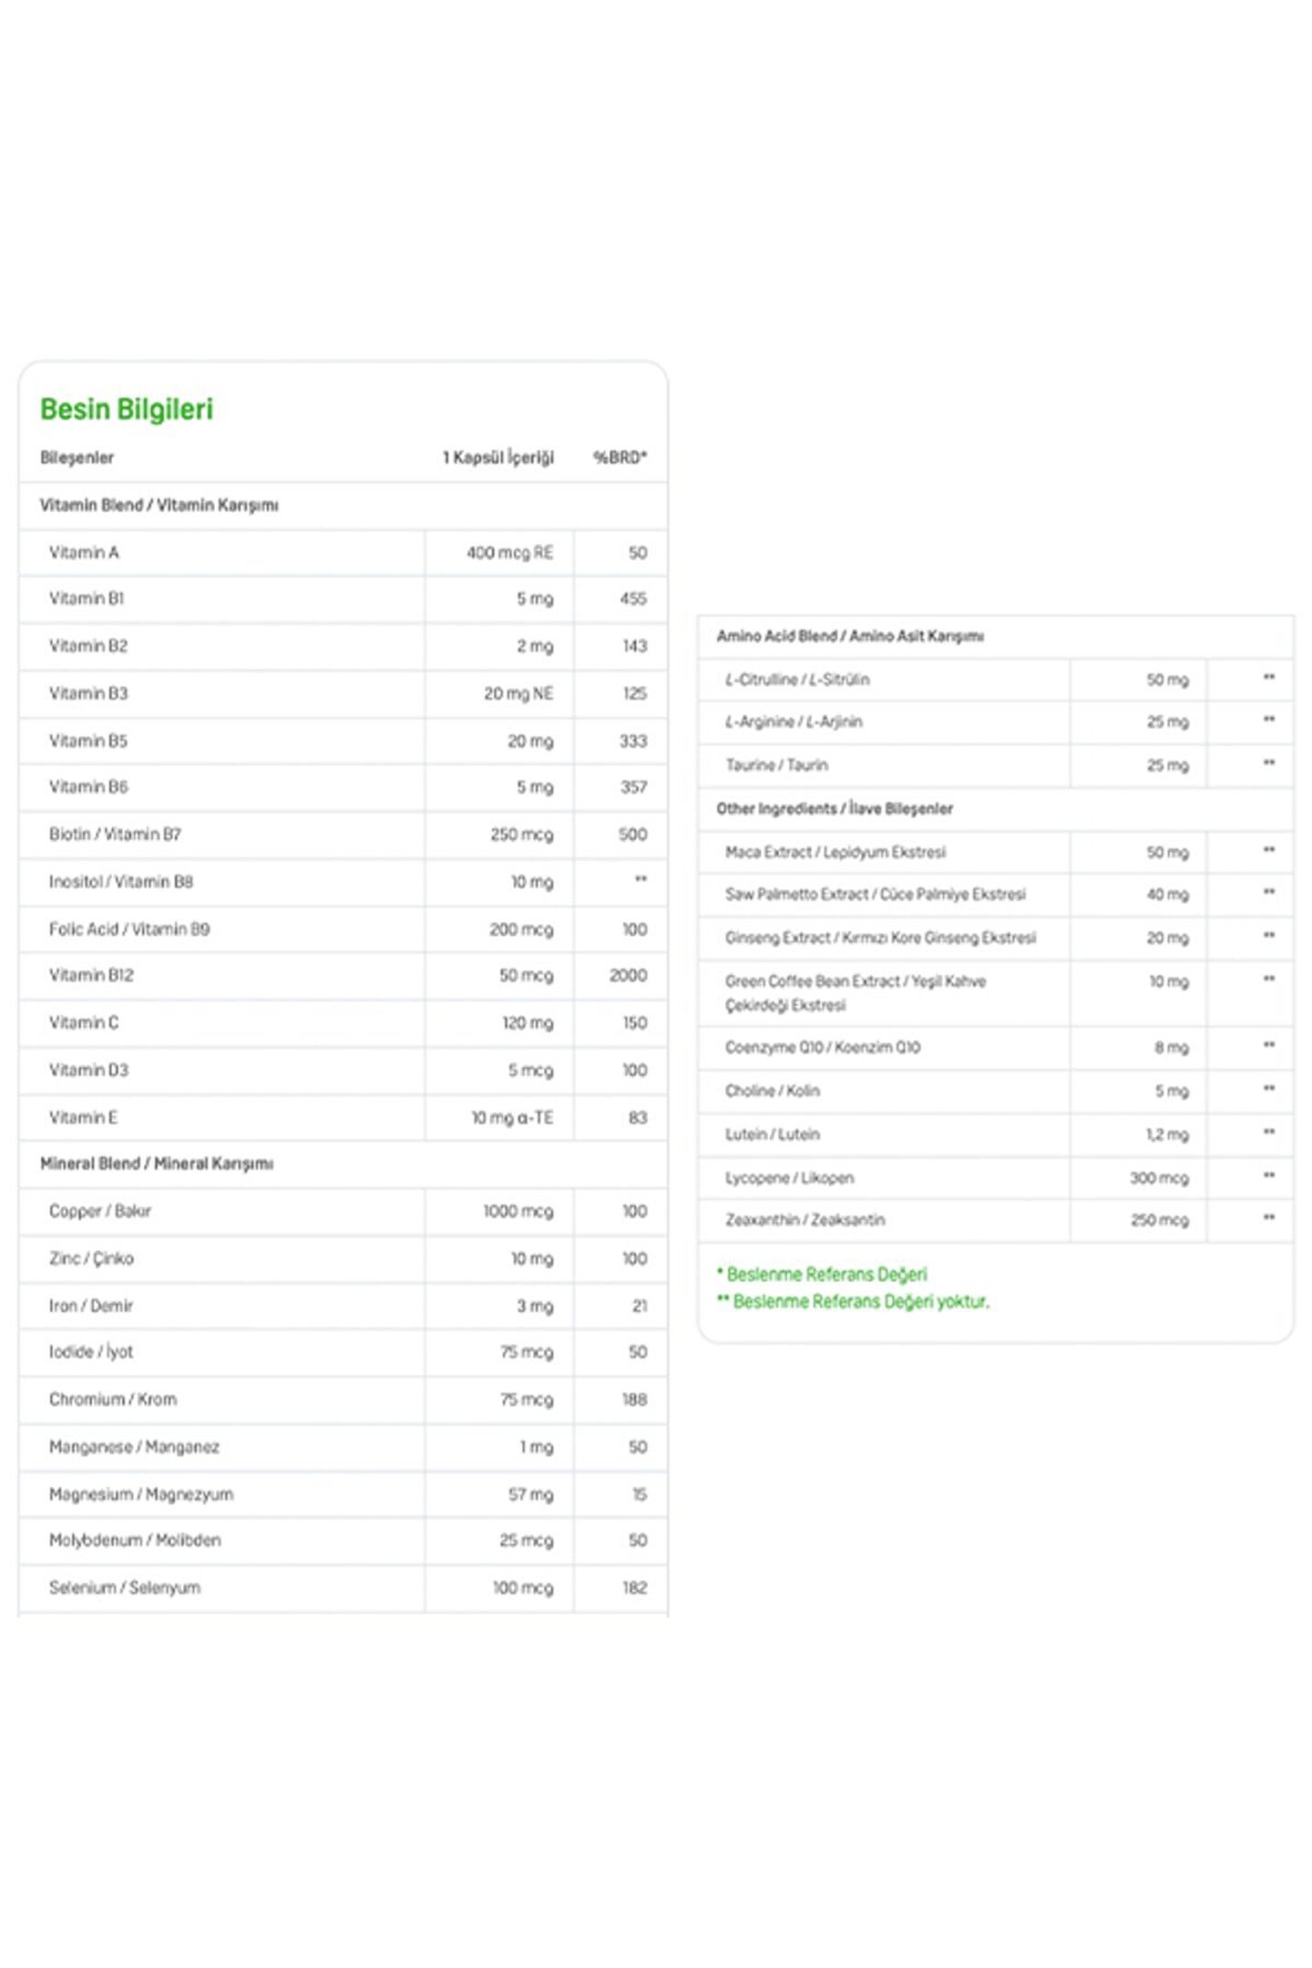Select the Vitamin B12 row label
1312x1968 pixels.
(91, 975)
